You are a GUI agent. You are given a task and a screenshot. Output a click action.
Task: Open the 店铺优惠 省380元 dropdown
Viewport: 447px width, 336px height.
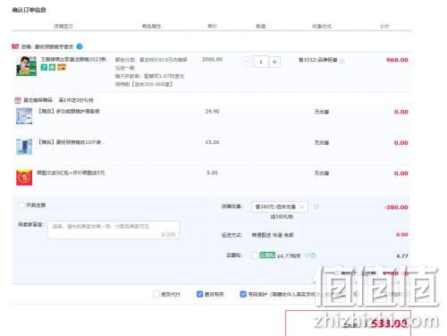[x=280, y=206]
